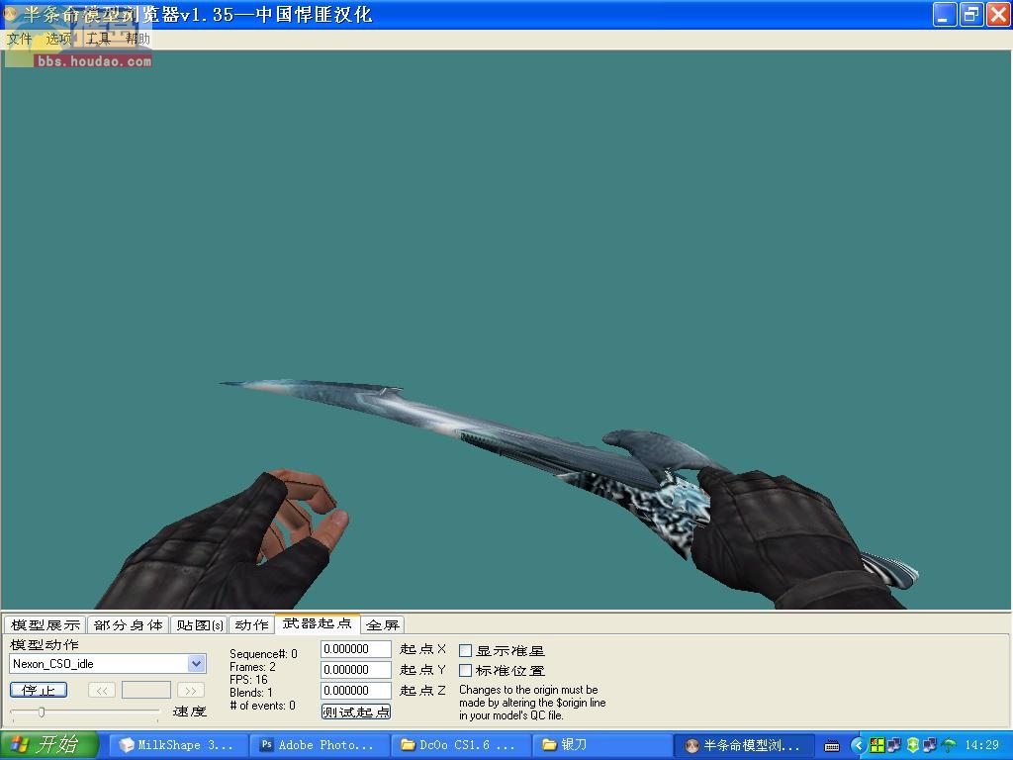This screenshot has height=760, width=1013.
Task: Click the taskbar clock showing 14:29
Action: coord(981,745)
